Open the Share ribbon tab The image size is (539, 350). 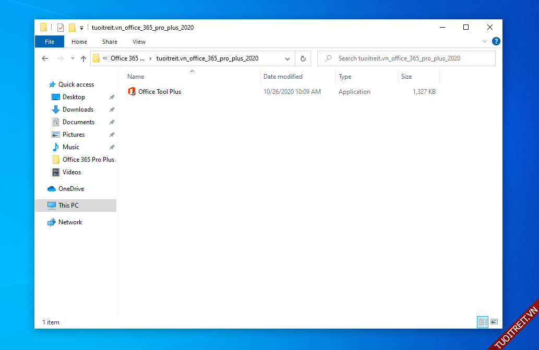click(x=110, y=42)
